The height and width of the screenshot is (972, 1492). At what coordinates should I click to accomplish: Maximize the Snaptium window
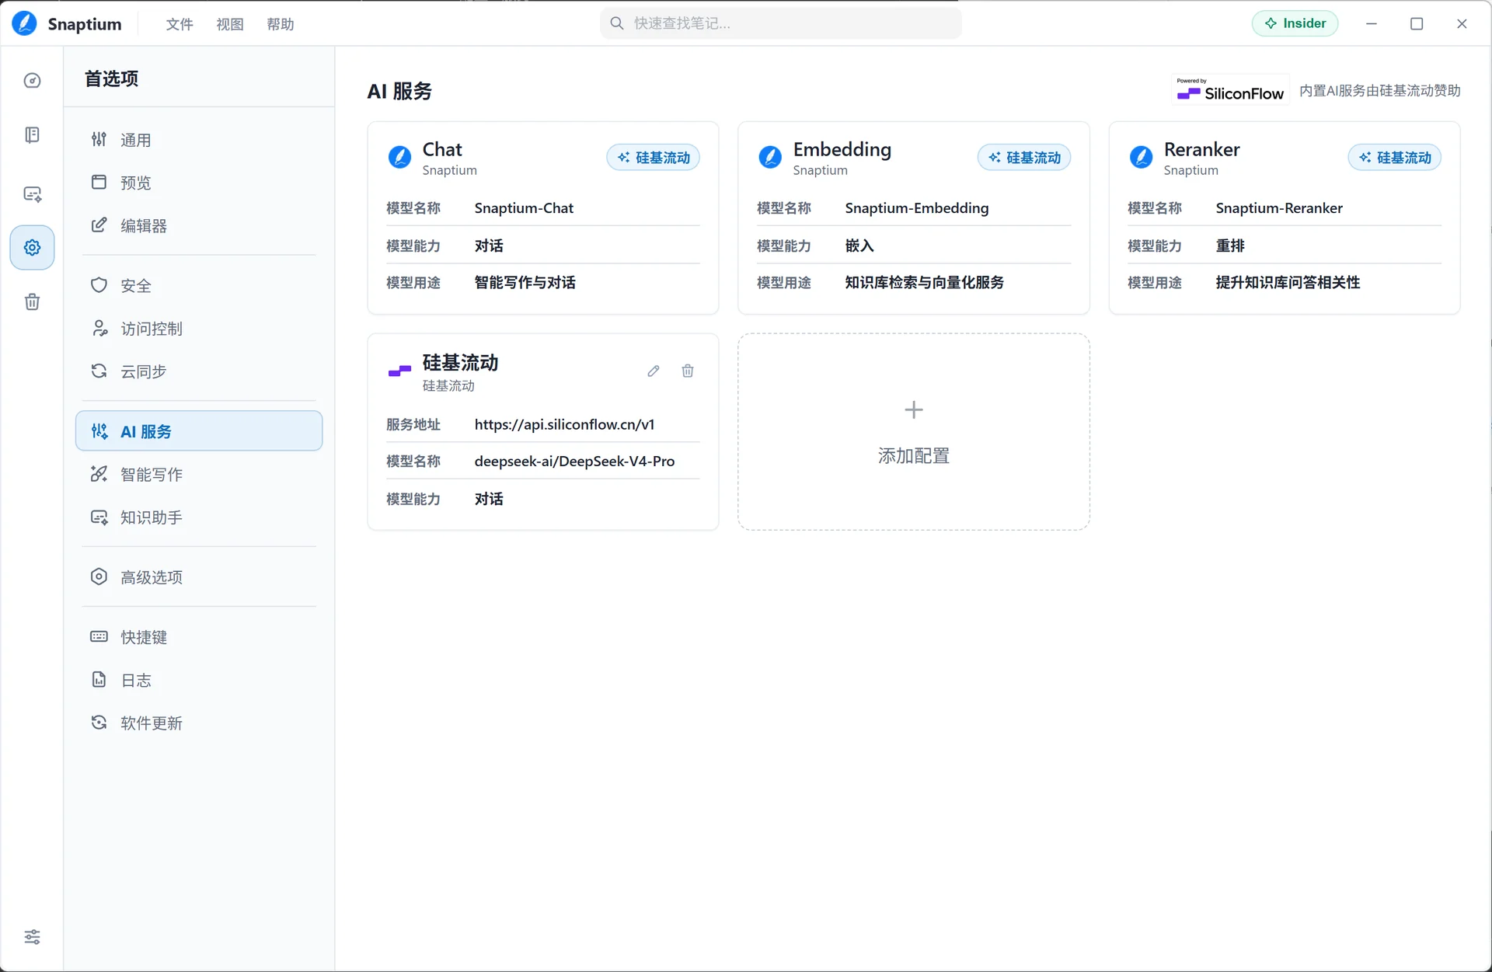click(1417, 24)
